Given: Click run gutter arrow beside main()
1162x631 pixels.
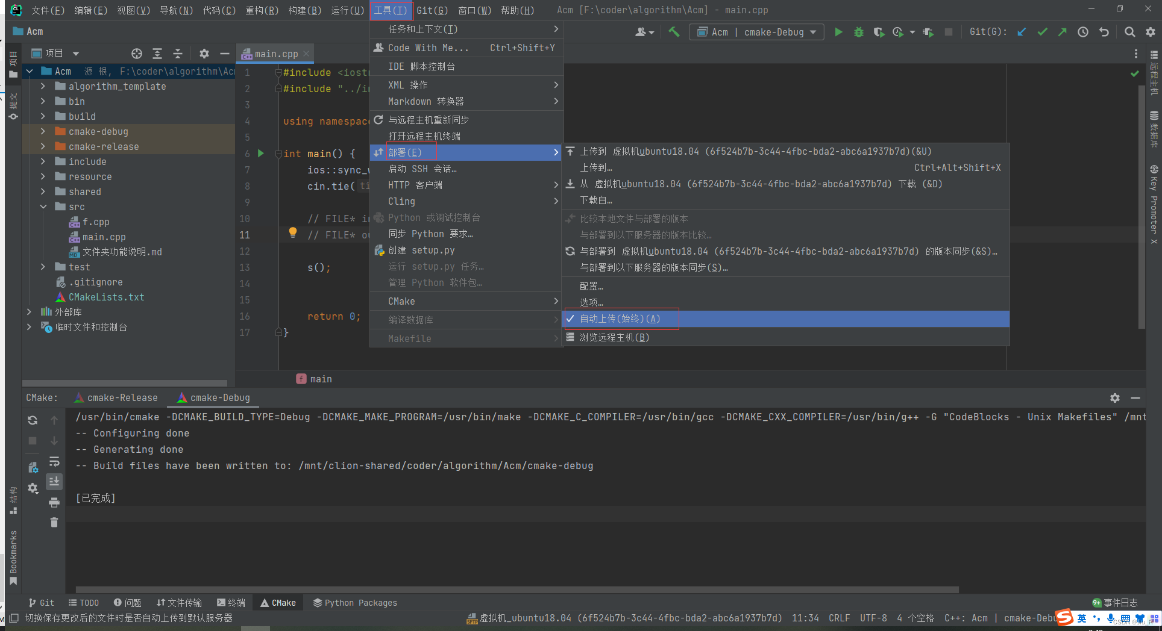Looking at the screenshot, I should pos(261,154).
